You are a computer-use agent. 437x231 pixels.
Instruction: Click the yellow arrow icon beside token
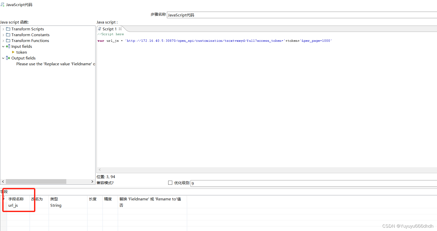click(14, 52)
